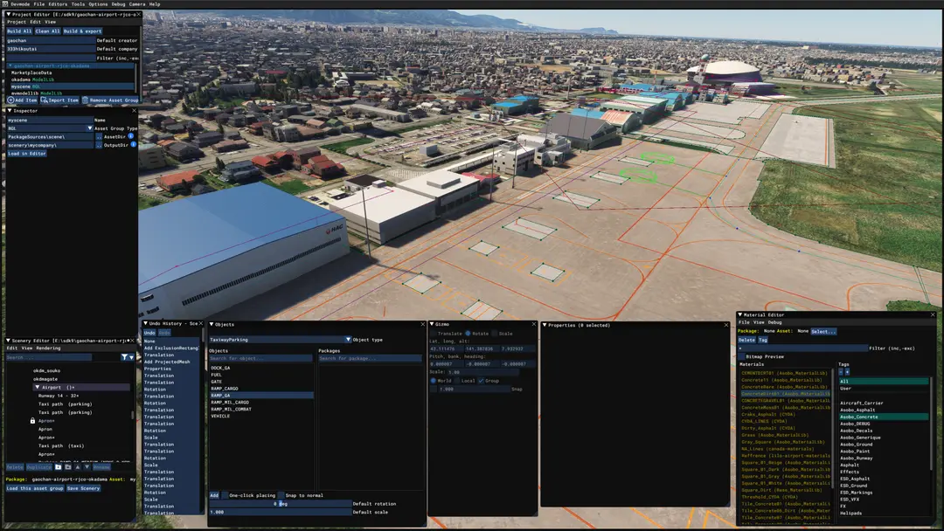Click Undo in Undo History
This screenshot has width=944, height=531.
[149, 333]
